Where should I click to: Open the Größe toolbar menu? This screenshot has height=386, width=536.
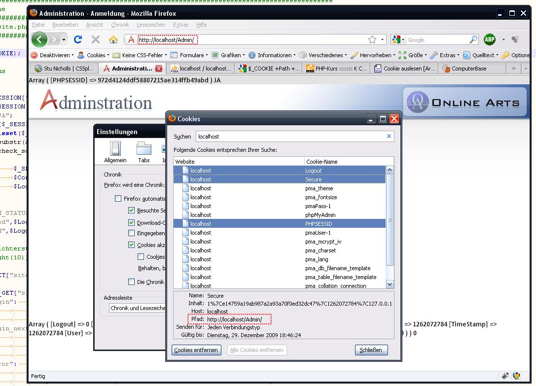[x=413, y=55]
